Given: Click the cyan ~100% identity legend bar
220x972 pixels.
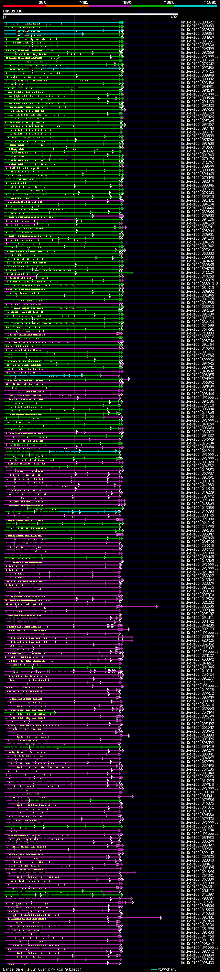Looking at the screenshot, I should coord(195,6).
